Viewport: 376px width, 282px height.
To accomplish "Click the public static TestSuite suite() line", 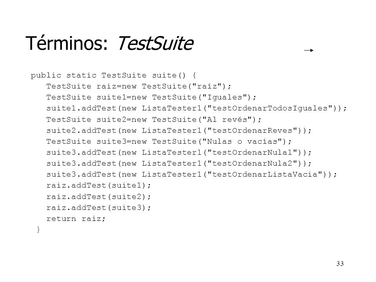I will coord(114,75).
